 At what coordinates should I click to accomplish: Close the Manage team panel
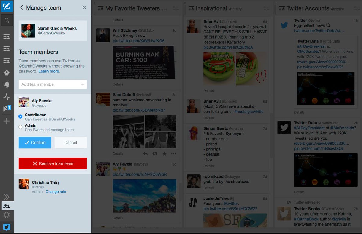pyautogui.click(x=84, y=8)
